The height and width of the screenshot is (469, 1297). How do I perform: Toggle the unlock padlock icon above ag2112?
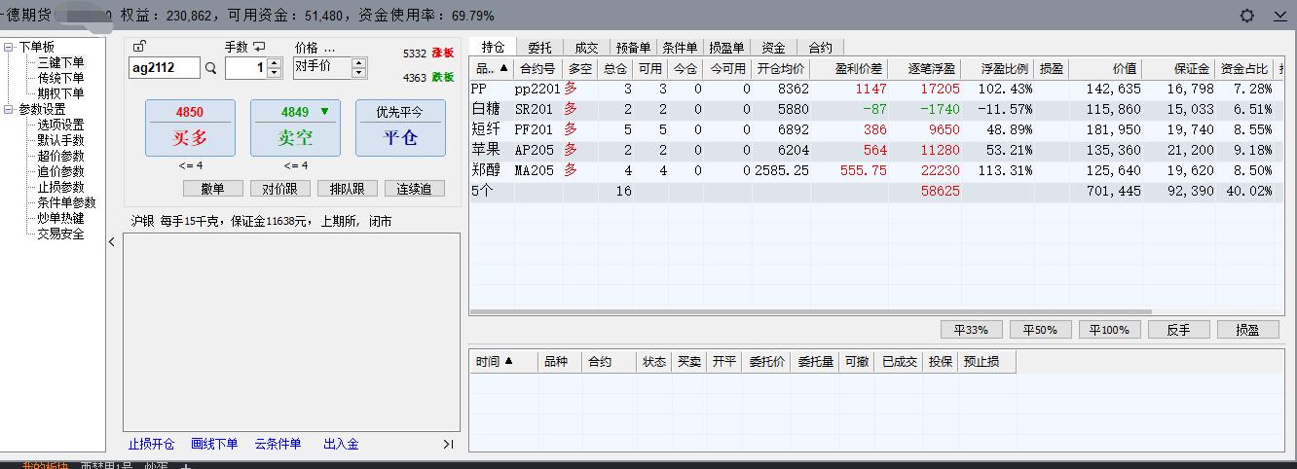[139, 47]
